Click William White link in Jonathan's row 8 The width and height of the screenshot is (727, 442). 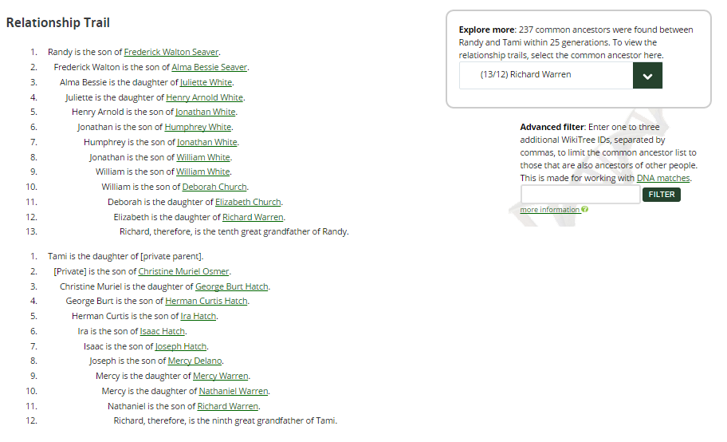203,157
